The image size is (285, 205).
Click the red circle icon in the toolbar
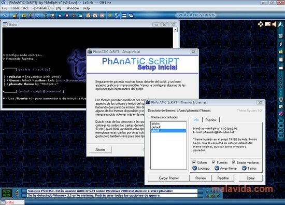point(67,16)
